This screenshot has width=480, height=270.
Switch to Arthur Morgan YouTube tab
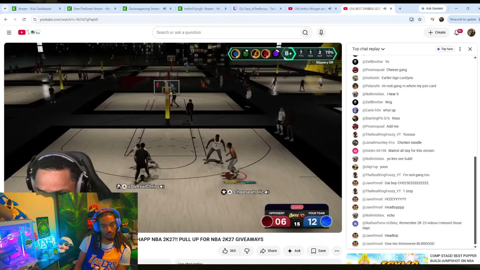312,9
